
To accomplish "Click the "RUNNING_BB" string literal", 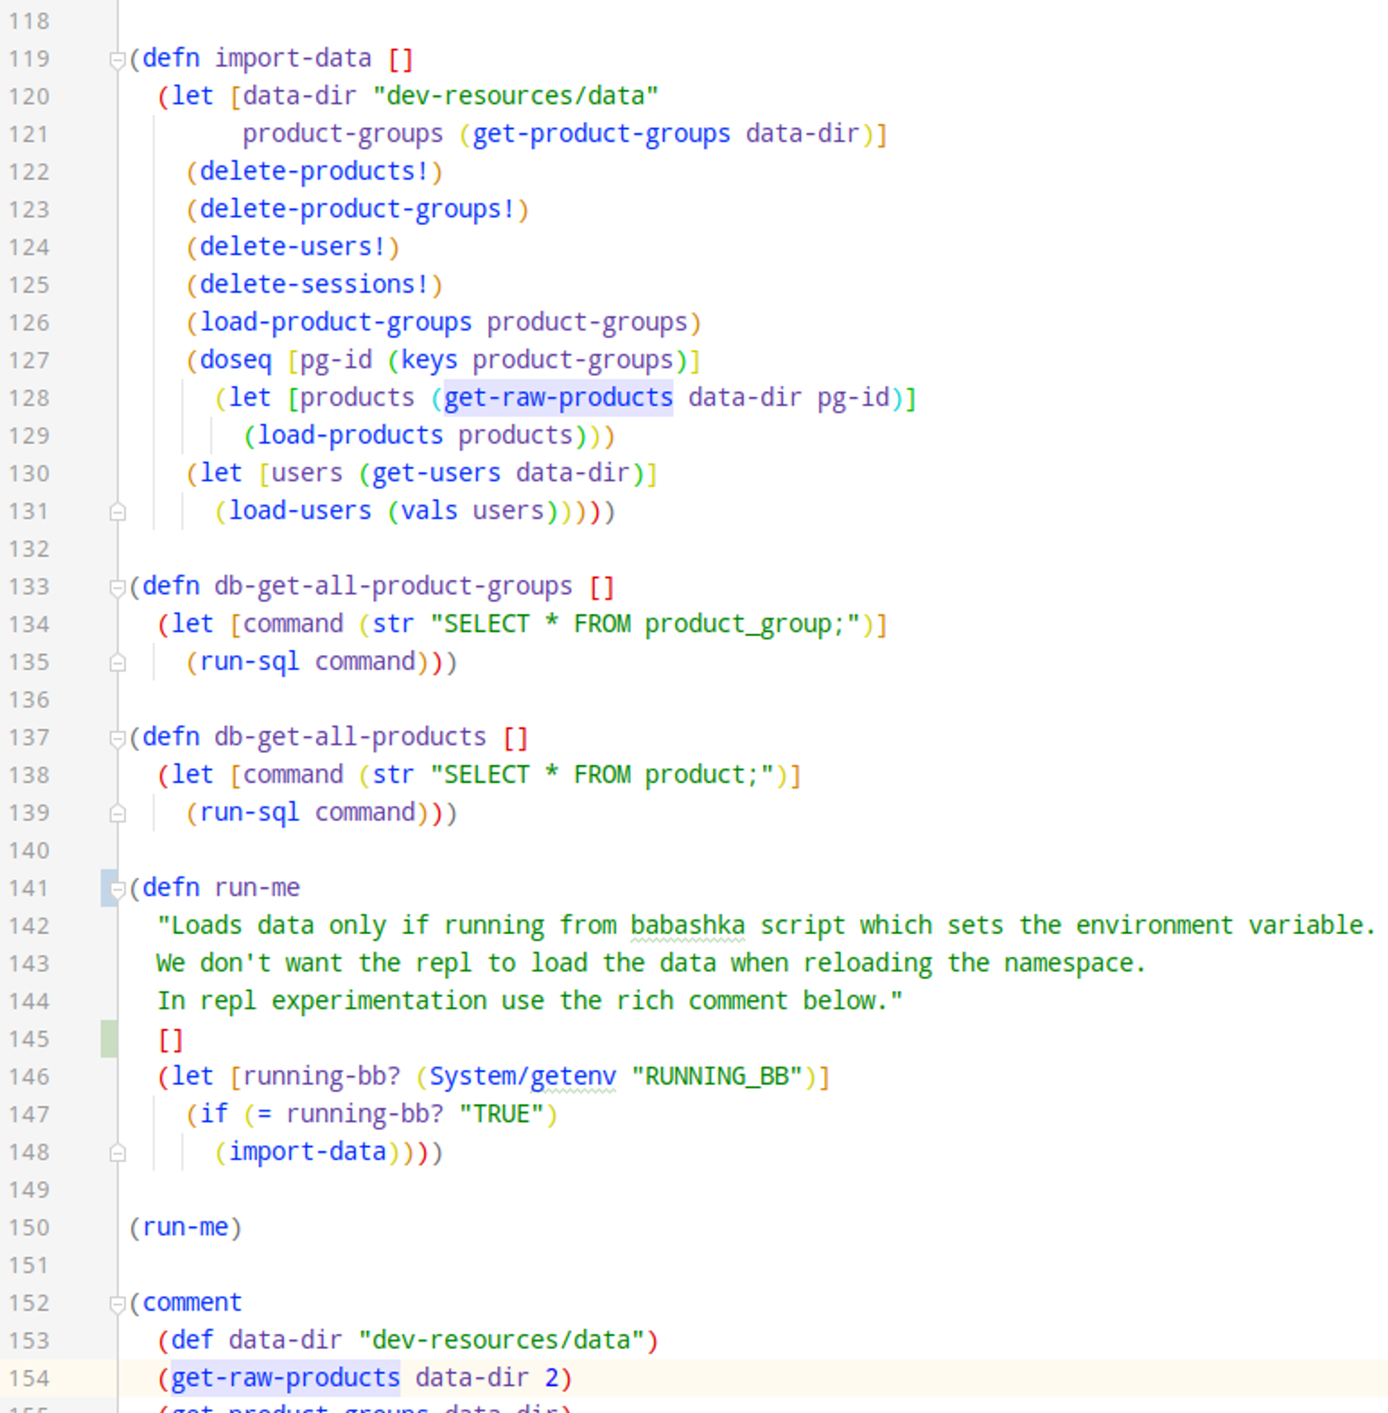I will pos(717,1076).
